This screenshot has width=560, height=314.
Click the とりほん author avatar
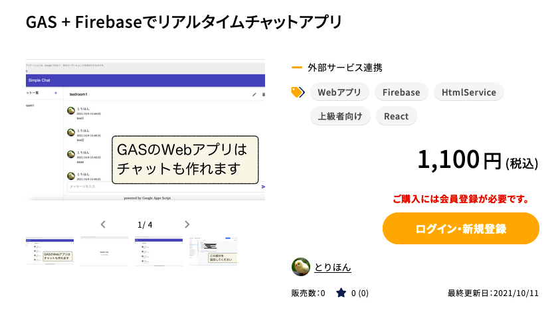301,267
